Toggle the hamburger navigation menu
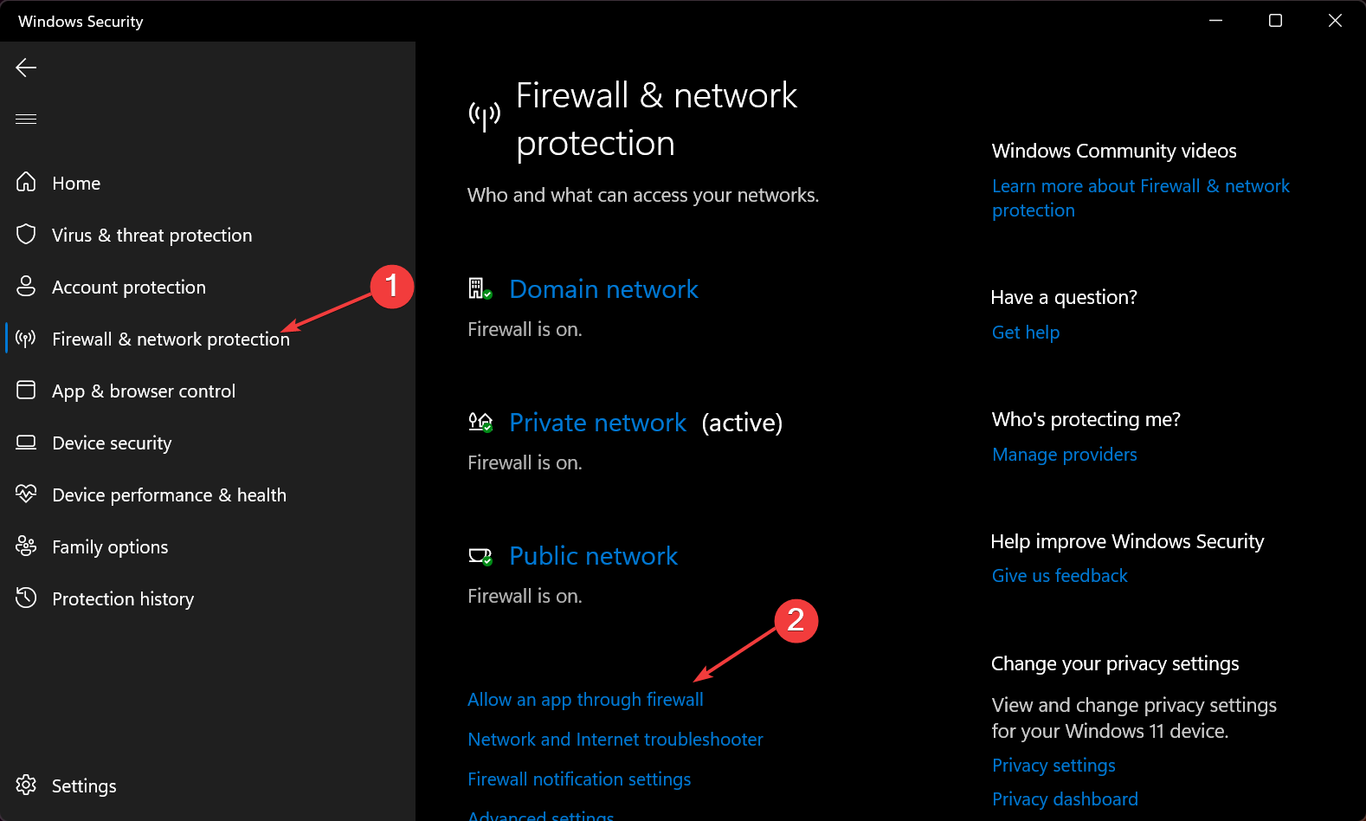Image resolution: width=1366 pixels, height=821 pixels. pyautogui.click(x=26, y=119)
